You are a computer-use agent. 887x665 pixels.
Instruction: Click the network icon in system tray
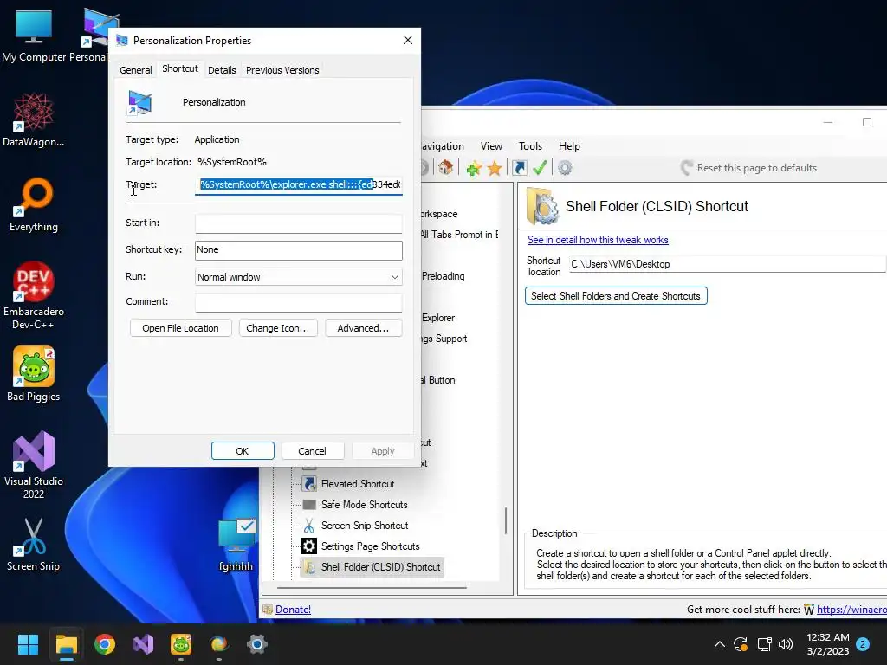click(x=764, y=644)
